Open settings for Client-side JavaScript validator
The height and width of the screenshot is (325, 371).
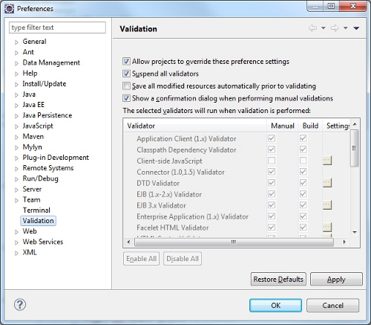(327, 161)
